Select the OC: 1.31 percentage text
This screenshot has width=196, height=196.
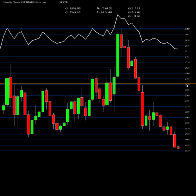pos(134,9)
